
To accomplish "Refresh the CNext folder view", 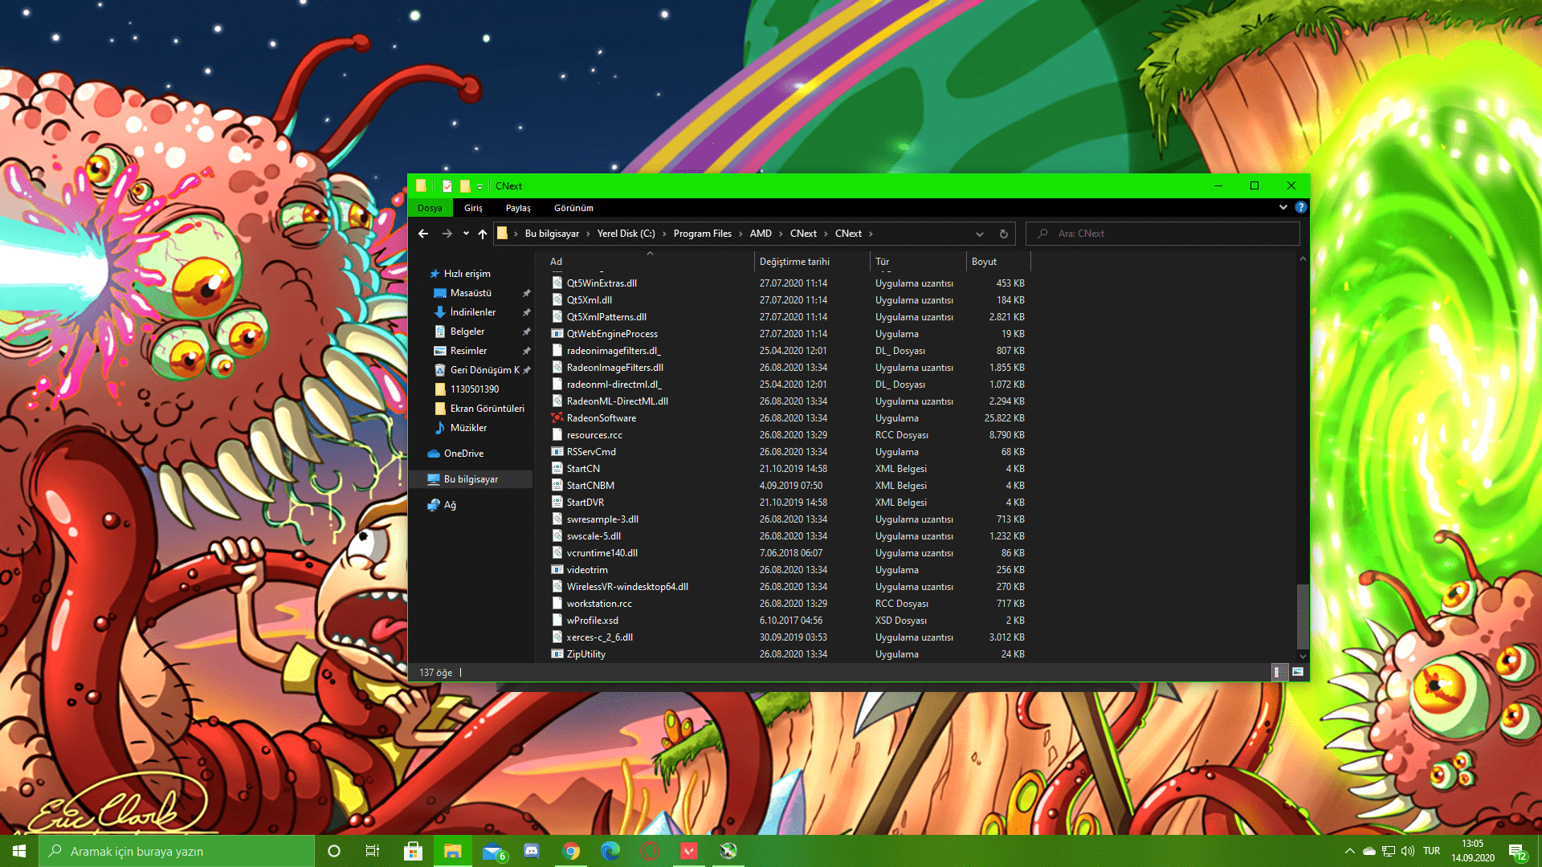I will tap(1003, 234).
